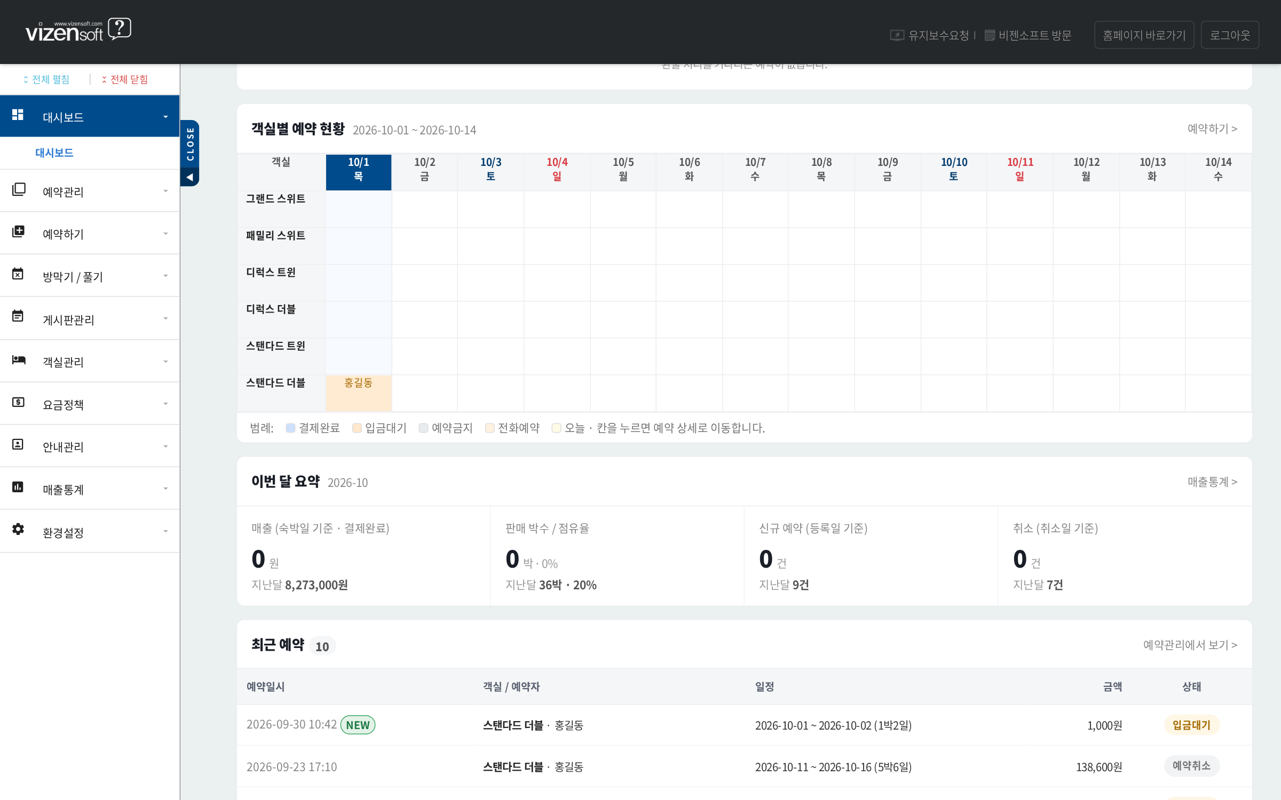Click the 유지보수요청 monitor icon
The width and height of the screenshot is (1281, 800).
(x=897, y=35)
